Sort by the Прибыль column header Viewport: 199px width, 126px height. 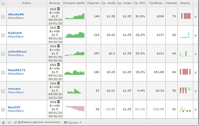(x=157, y=3)
